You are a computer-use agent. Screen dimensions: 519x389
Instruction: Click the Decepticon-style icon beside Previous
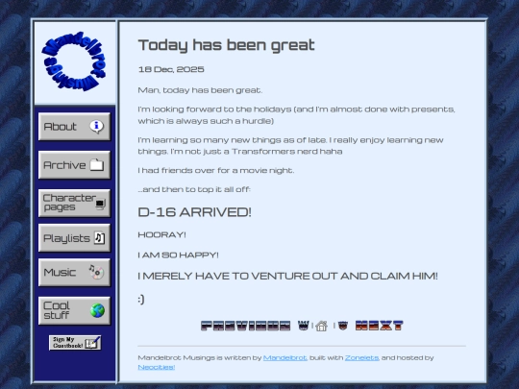coord(303,326)
